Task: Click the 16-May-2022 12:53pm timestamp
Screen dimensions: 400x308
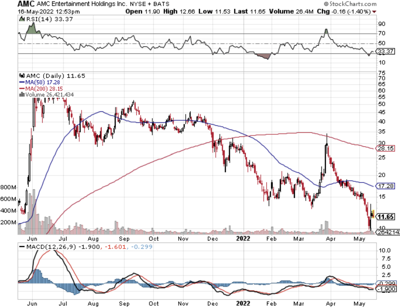Action: [x=49, y=12]
